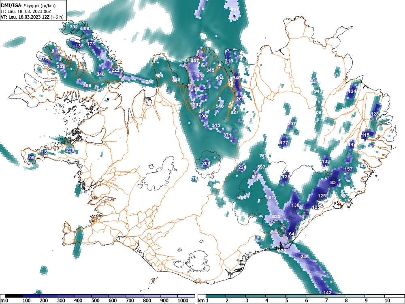The height and width of the screenshot is (304, 405).
Task: Click the legend swatch between 500 and 600
Action: coord(100,296)
